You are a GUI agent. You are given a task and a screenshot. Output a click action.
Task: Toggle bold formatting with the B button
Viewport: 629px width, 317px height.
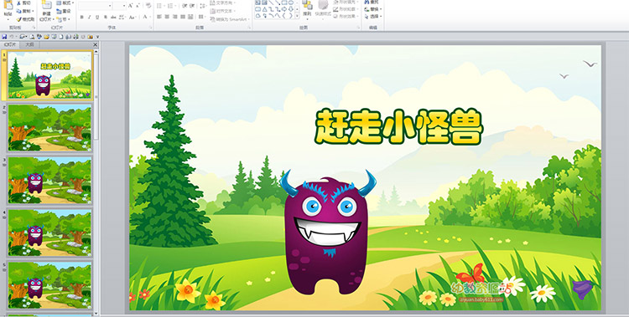82,17
